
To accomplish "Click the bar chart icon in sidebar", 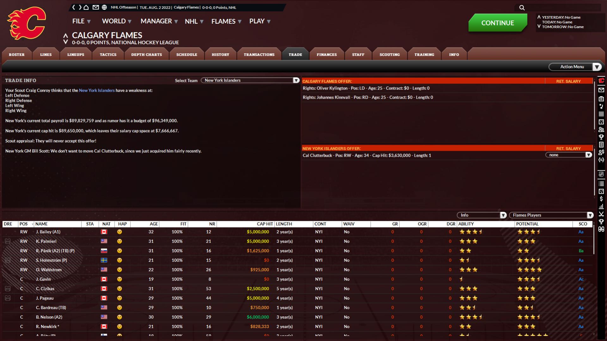I will (601, 206).
